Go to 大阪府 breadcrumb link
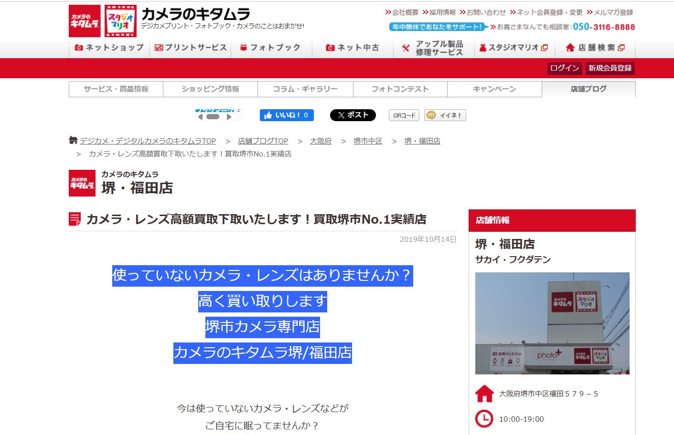Viewport: 674px width, 435px height. (321, 141)
